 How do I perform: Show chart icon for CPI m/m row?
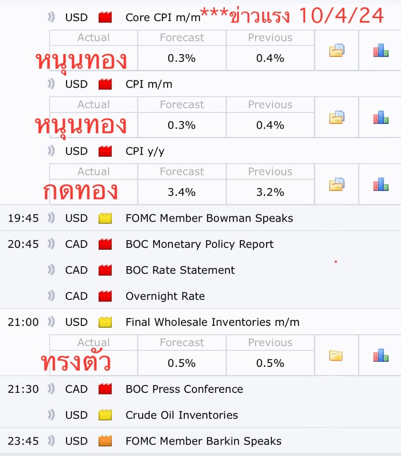(x=380, y=117)
